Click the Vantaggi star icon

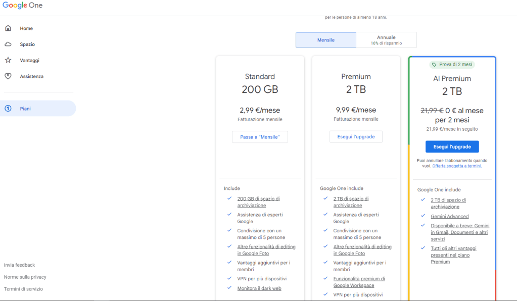[x=8, y=60]
